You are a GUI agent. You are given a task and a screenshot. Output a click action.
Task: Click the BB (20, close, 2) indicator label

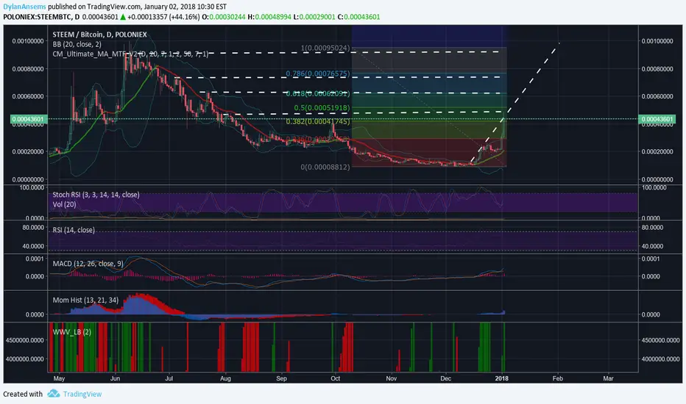tap(77, 44)
